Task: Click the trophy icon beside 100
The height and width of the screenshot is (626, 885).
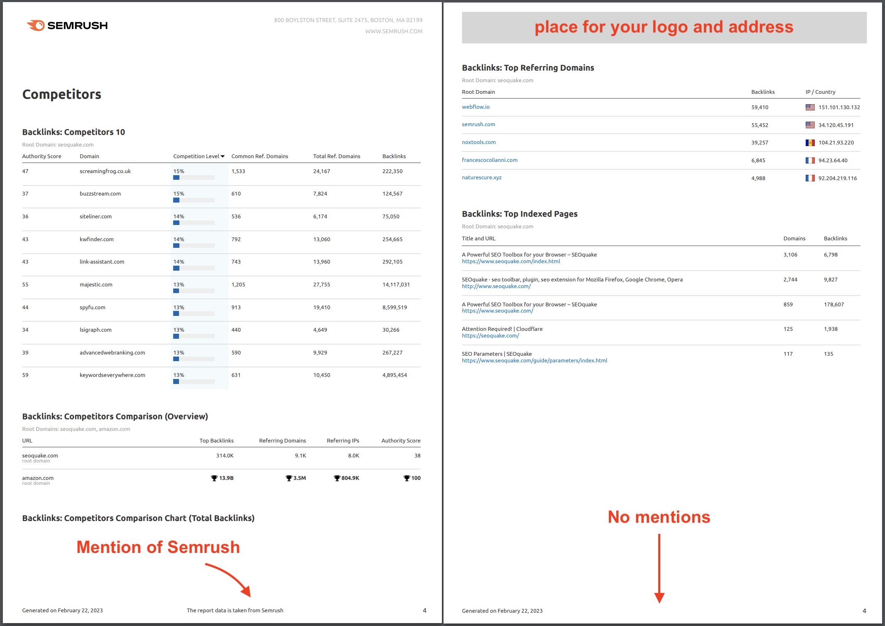Action: [x=407, y=478]
